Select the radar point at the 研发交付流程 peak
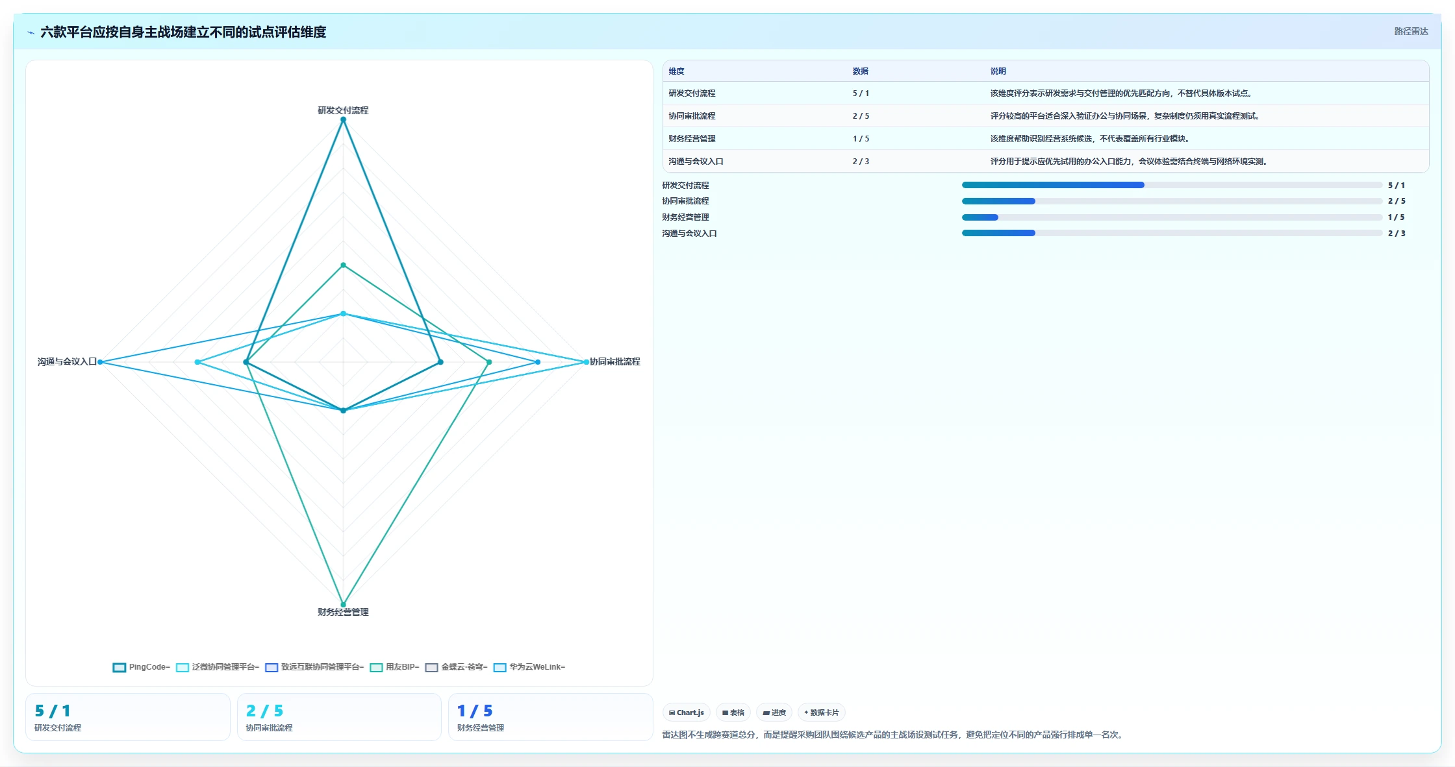The width and height of the screenshot is (1455, 767). (x=344, y=119)
